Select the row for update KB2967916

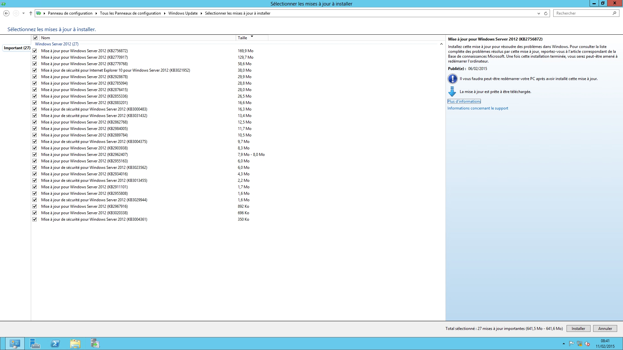click(x=238, y=206)
